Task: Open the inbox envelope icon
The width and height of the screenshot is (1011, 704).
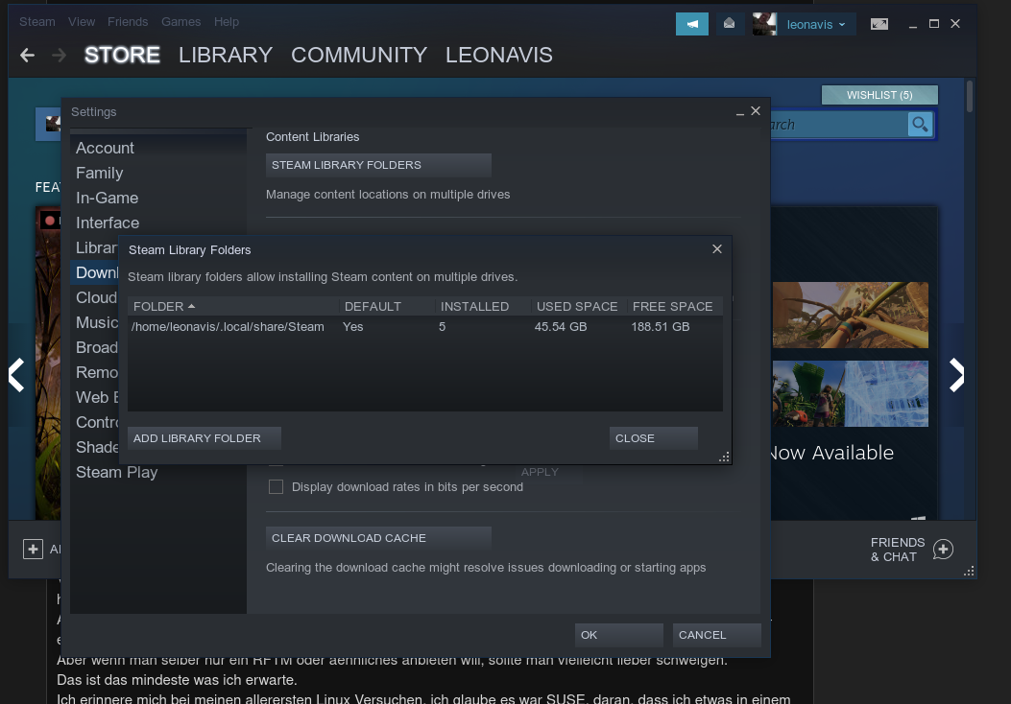Action: click(x=730, y=24)
